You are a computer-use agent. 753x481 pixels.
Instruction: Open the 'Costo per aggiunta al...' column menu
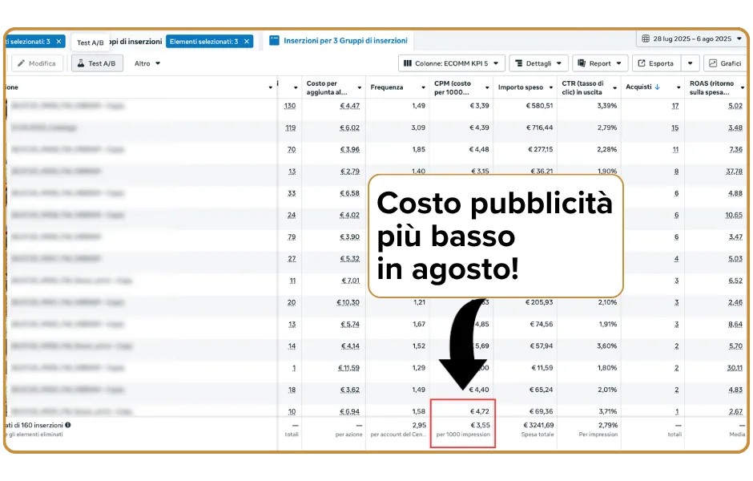pyautogui.click(x=359, y=87)
